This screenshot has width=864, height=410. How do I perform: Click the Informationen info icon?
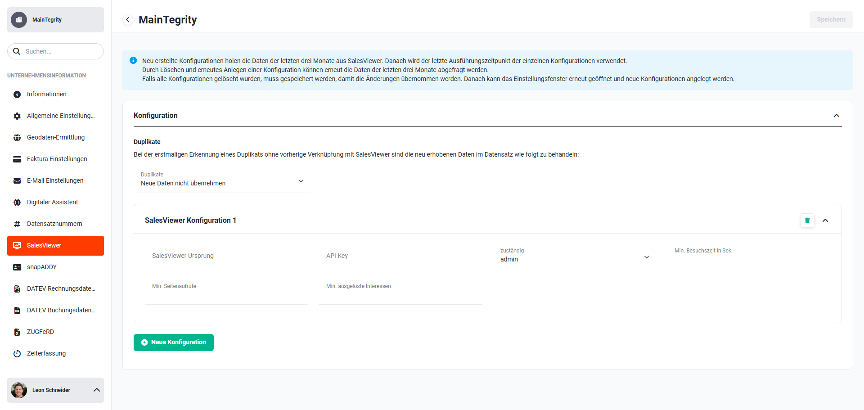click(x=17, y=95)
